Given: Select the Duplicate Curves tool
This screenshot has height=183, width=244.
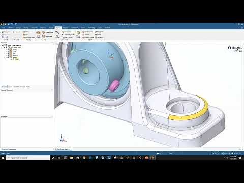Looking at the screenshot, I should (x=68, y=35).
